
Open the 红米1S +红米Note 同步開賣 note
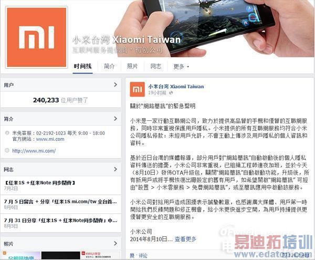39,183
